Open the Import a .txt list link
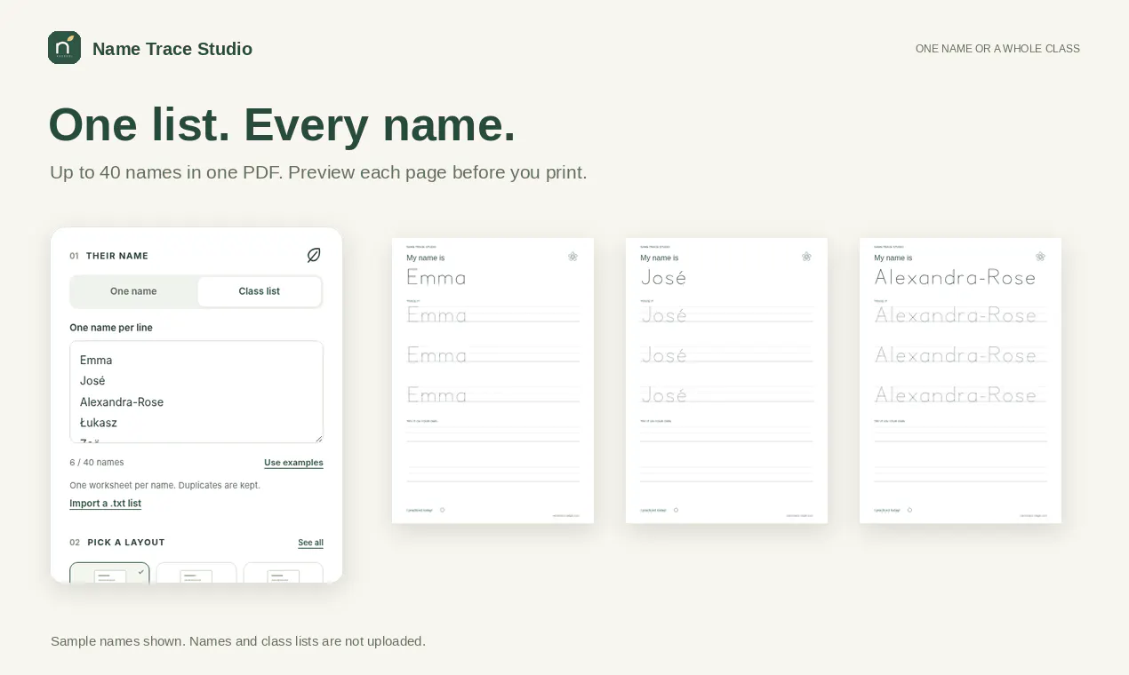Viewport: 1129px width, 675px height. (x=105, y=504)
